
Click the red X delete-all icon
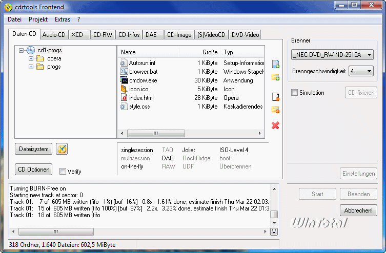pos(275,125)
